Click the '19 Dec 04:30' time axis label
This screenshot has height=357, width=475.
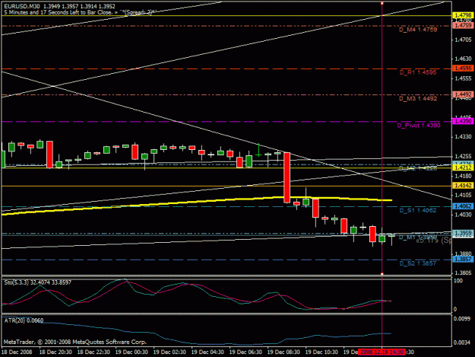coord(207,352)
